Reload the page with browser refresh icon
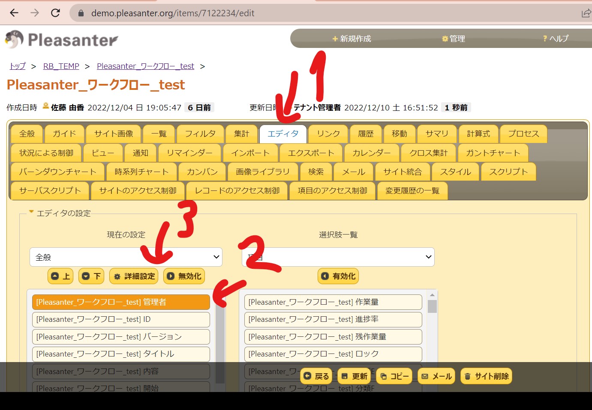The width and height of the screenshot is (592, 410). pos(55,13)
